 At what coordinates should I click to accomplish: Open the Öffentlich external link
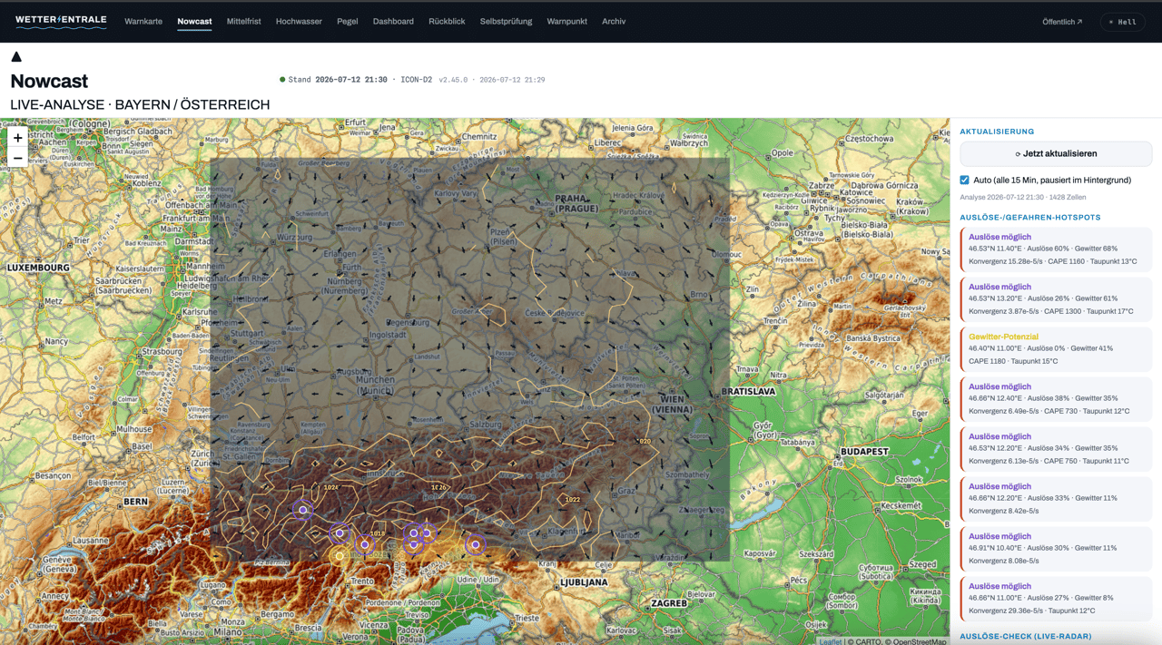click(x=1062, y=22)
